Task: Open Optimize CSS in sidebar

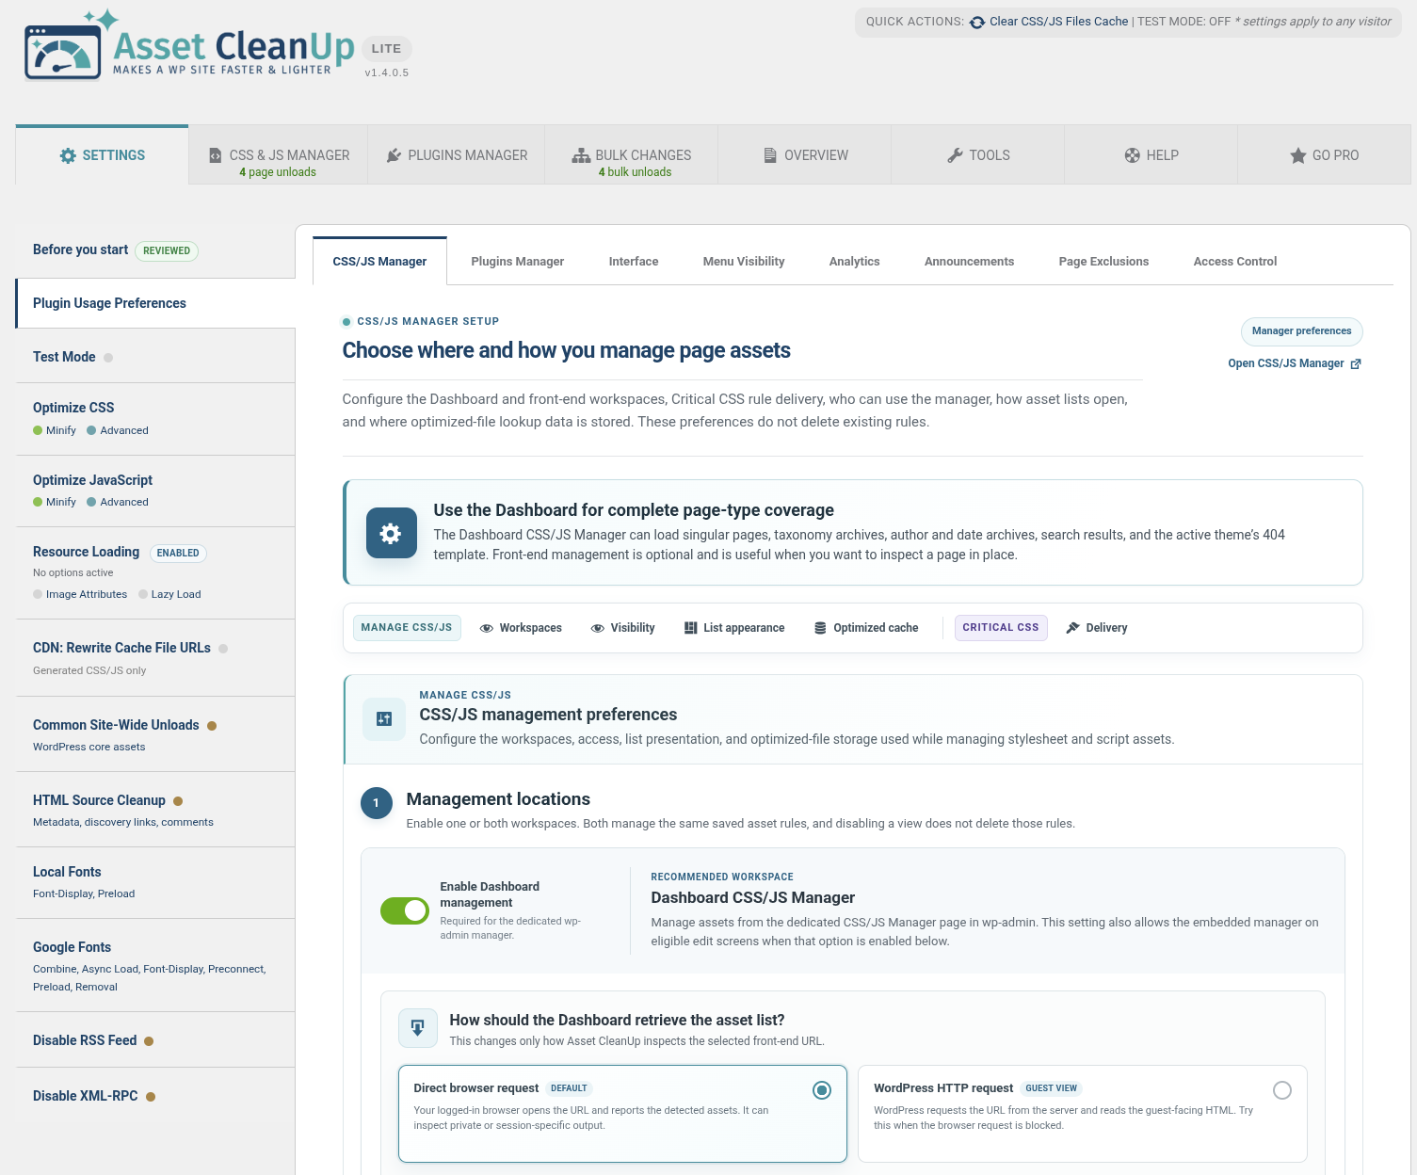Action: 155,419
